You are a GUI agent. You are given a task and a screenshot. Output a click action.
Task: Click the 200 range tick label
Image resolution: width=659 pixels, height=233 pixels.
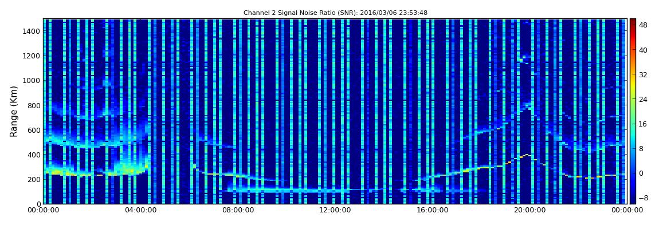tap(34, 179)
